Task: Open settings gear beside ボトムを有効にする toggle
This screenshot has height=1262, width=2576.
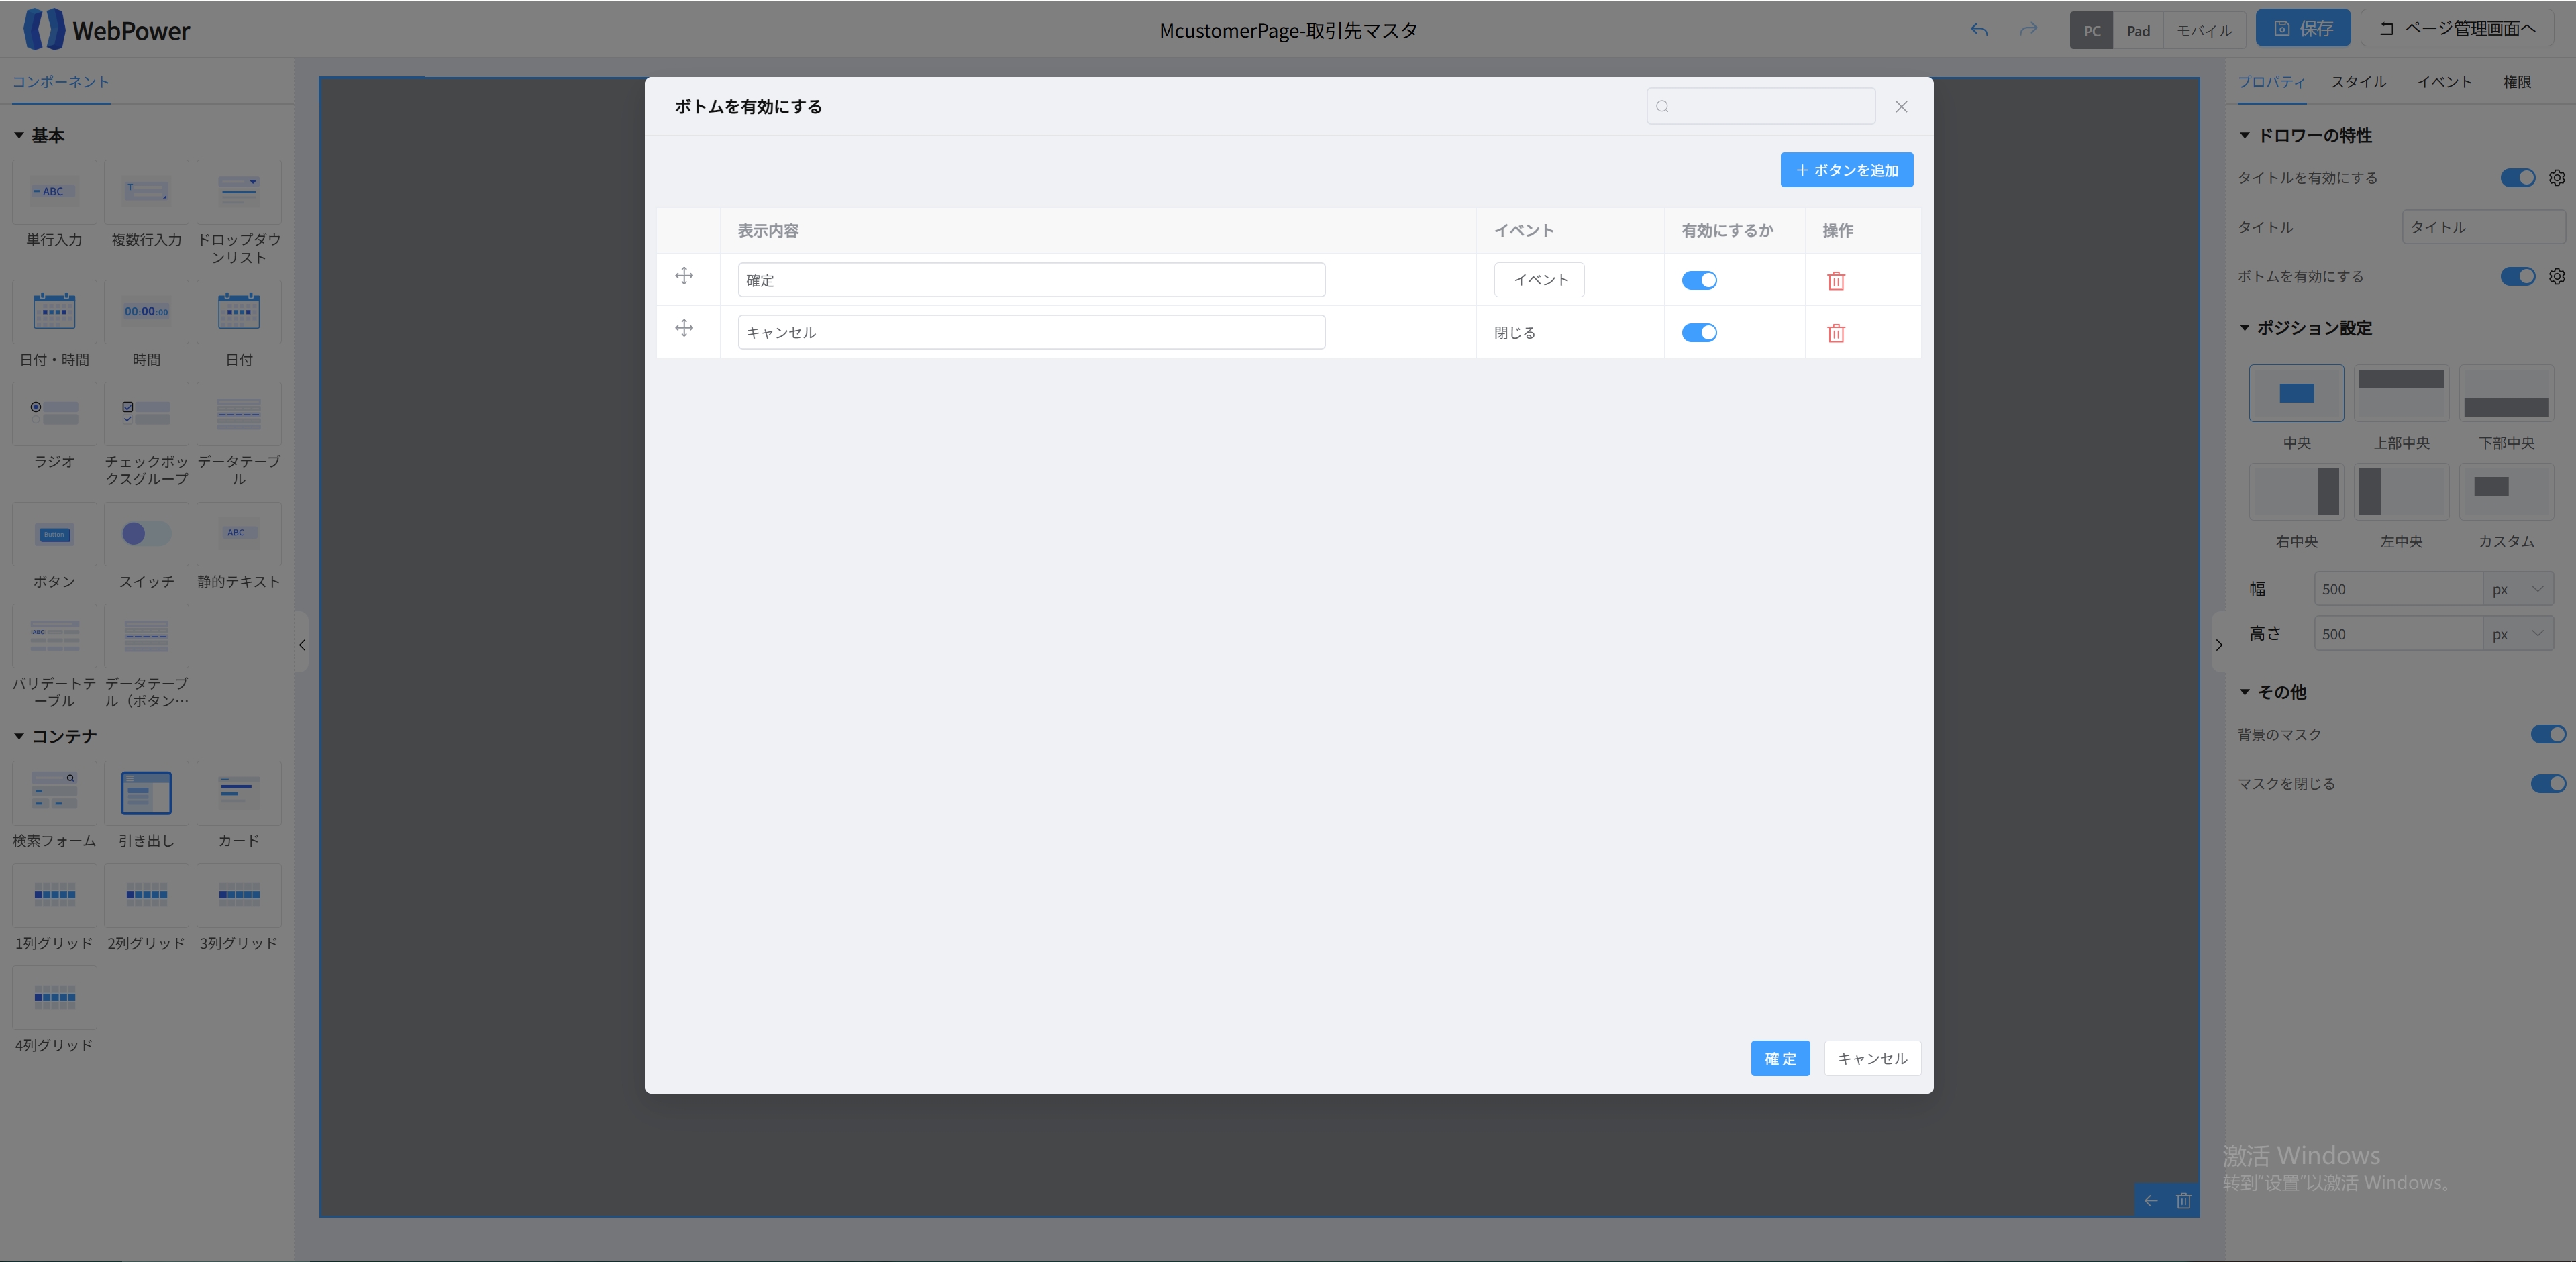Action: (x=2556, y=276)
